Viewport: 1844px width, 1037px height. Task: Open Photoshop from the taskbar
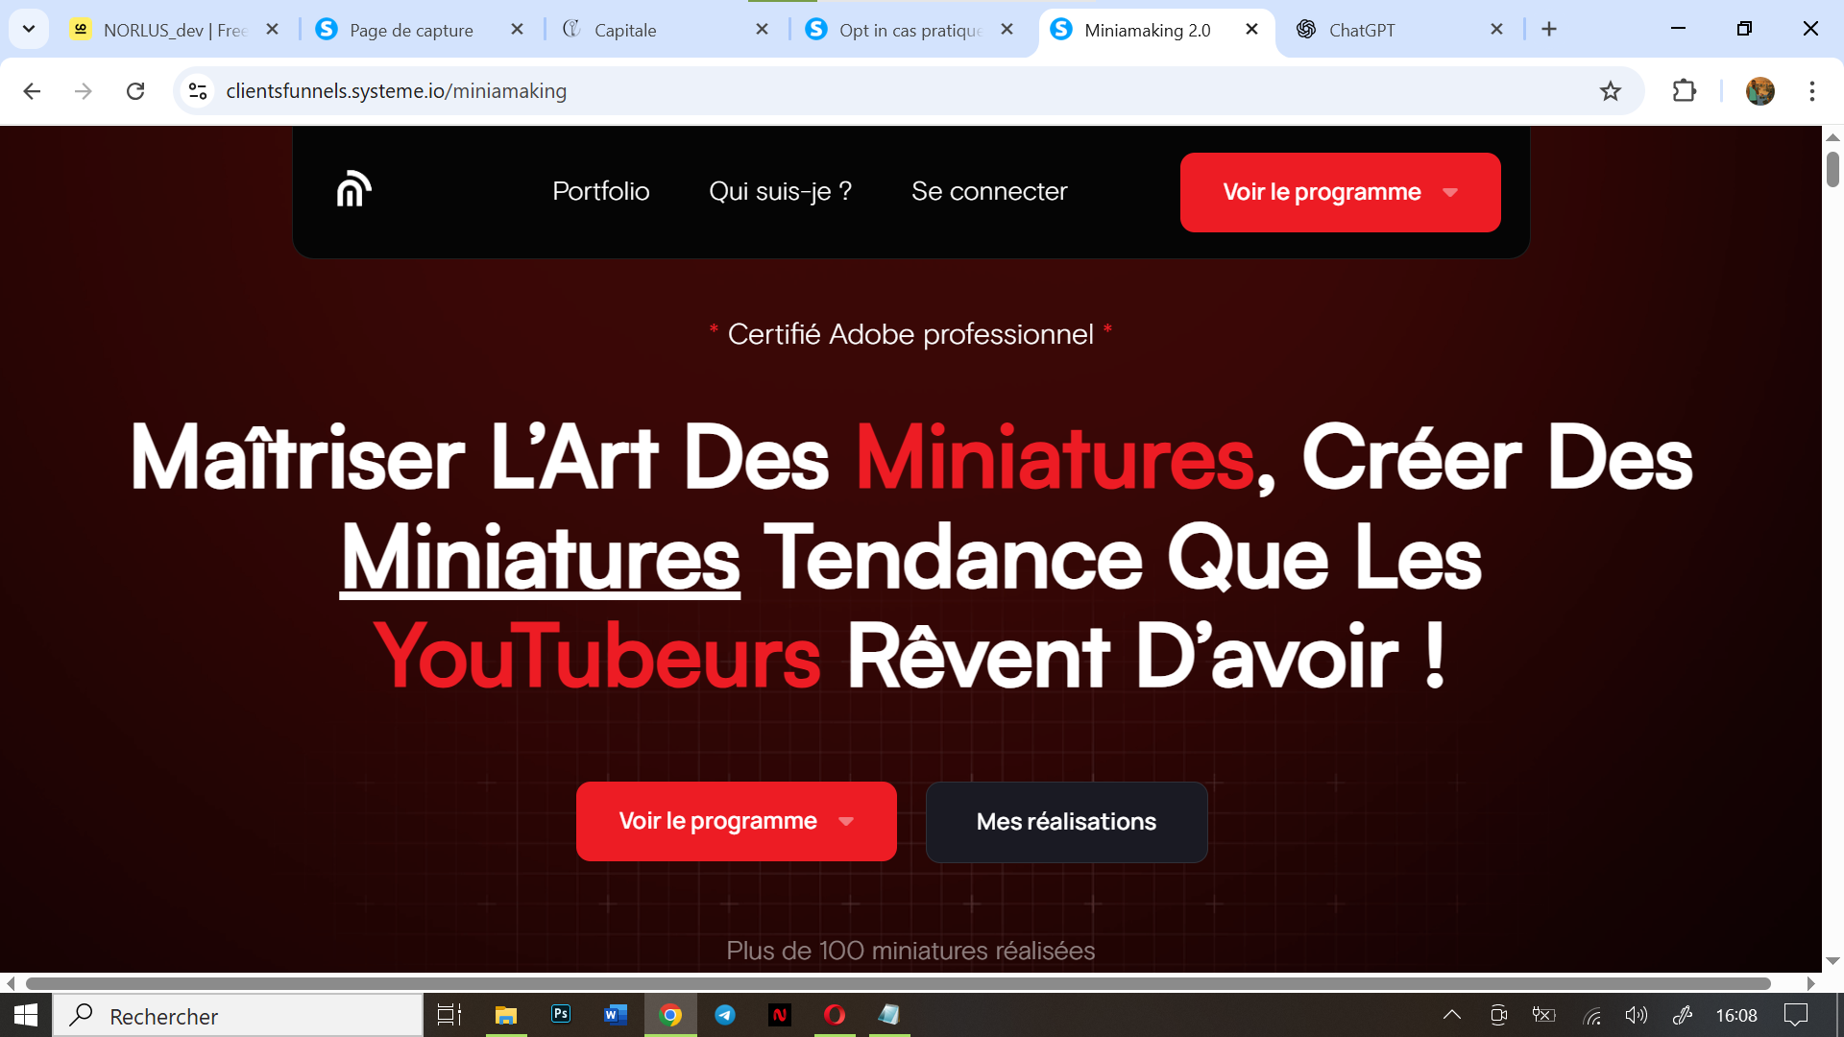[x=561, y=1014]
